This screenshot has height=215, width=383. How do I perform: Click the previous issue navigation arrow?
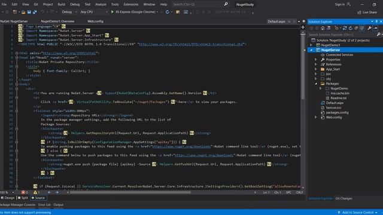pos(49,192)
